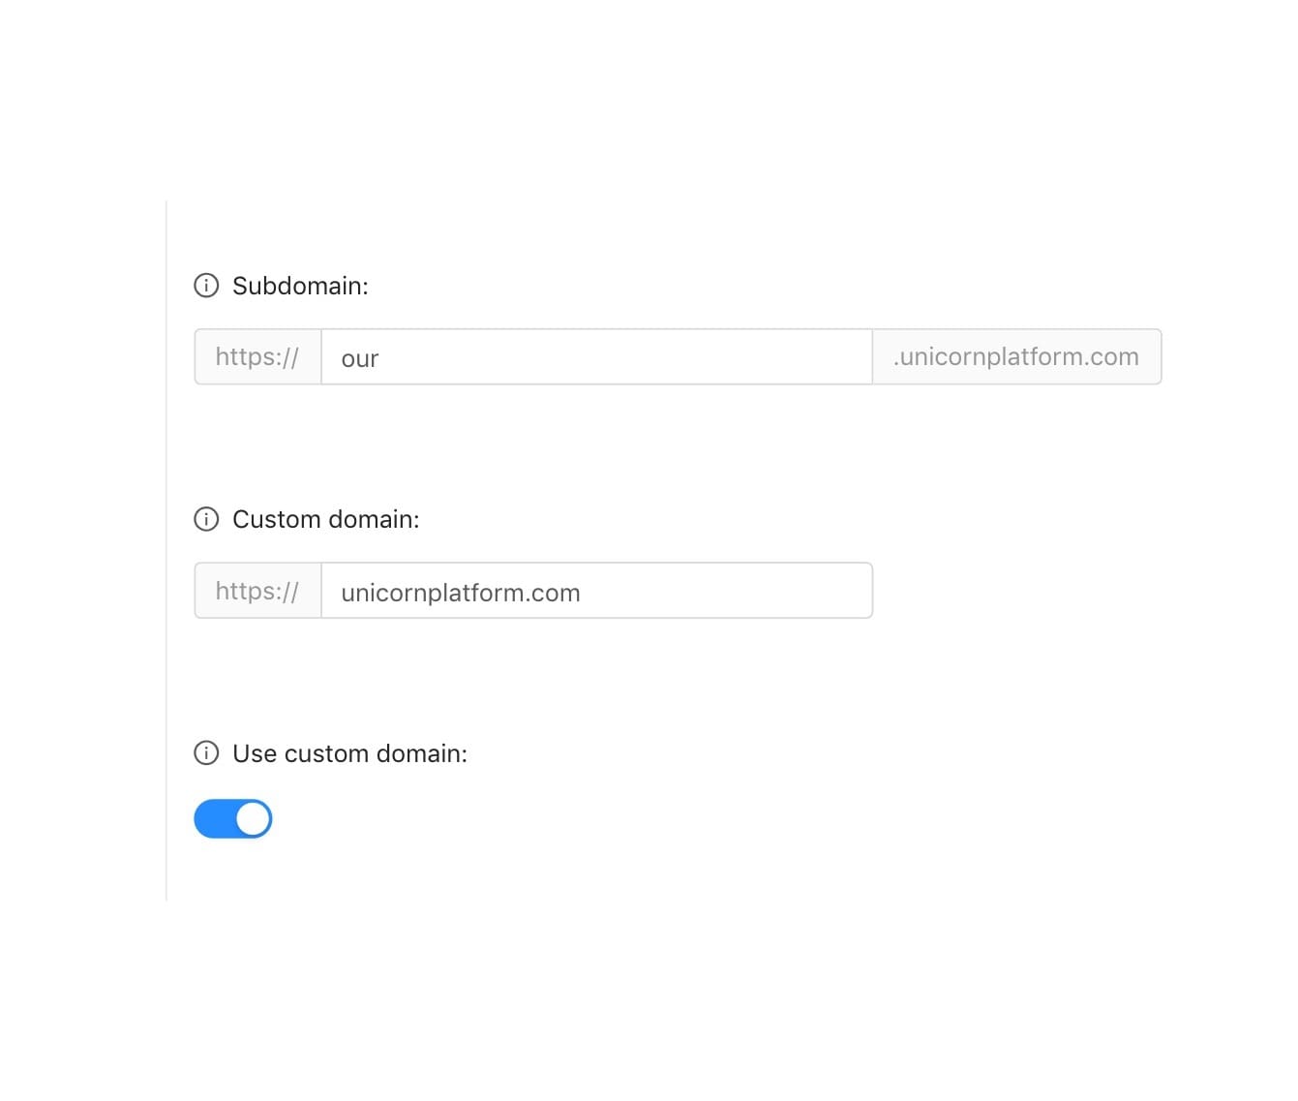
Task: Open the Custom domain info tooltip icon
Action: 206,519
